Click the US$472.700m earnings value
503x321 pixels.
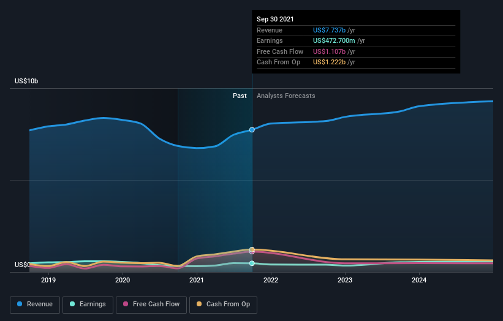(334, 40)
